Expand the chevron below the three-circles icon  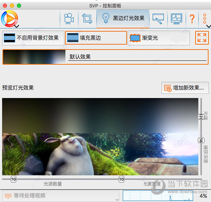coord(209,26)
